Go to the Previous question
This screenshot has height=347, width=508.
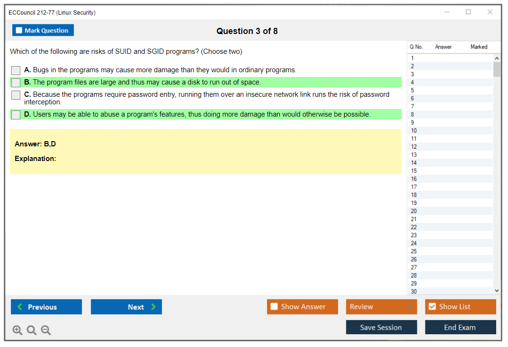coord(46,307)
